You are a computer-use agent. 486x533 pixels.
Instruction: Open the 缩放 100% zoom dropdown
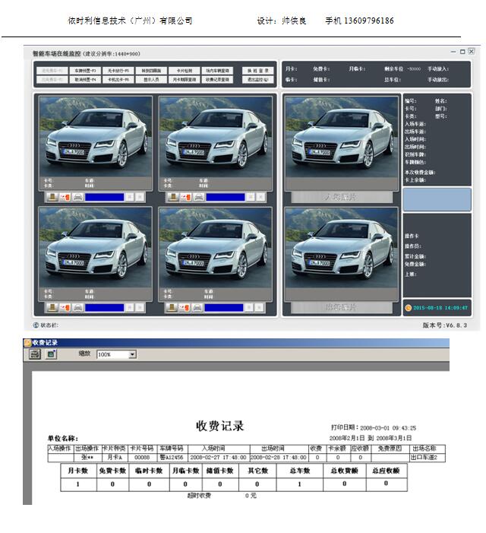pyautogui.click(x=132, y=354)
